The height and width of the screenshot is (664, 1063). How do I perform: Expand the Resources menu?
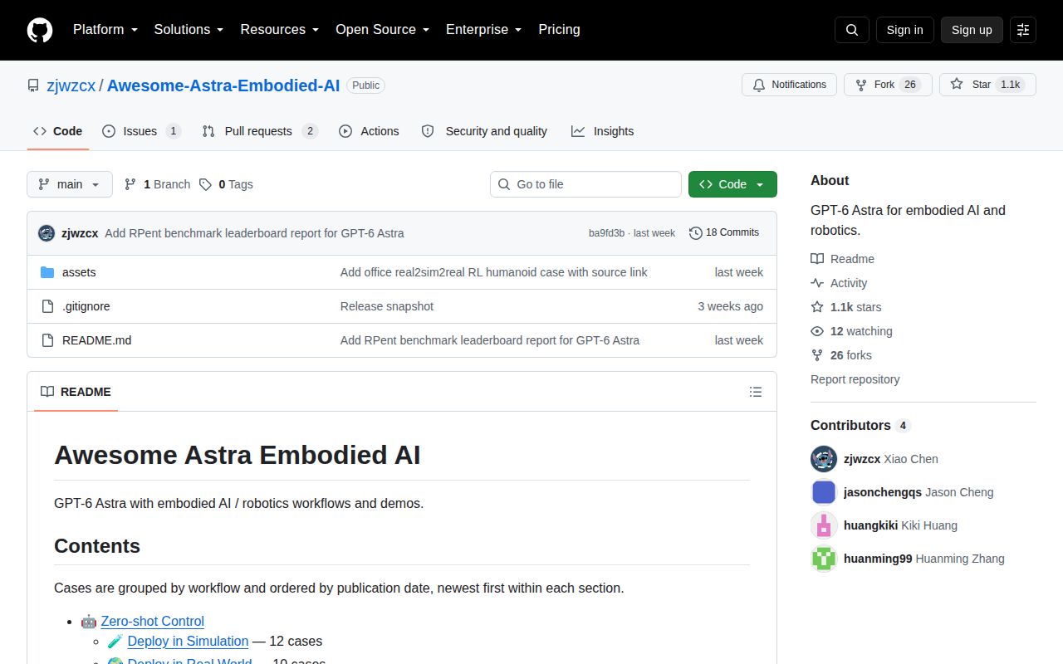[280, 30]
